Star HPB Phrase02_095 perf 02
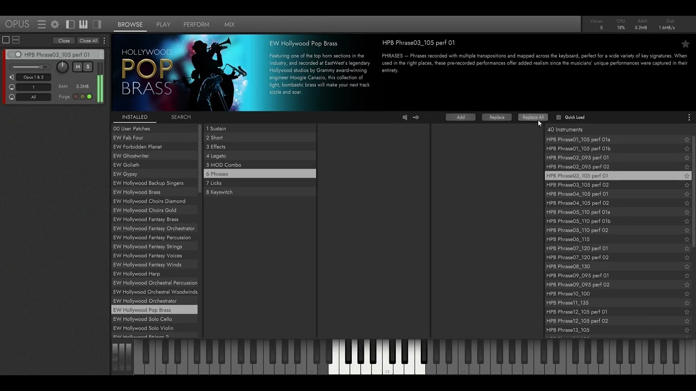The height and width of the screenshot is (391, 696). (x=687, y=167)
